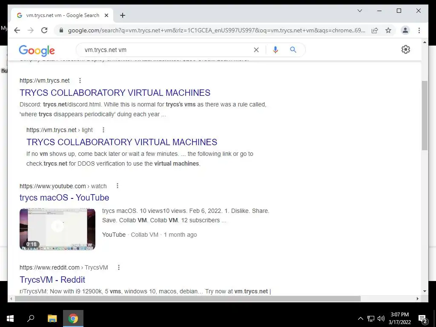The image size is (436, 327).
Task: Click the vm.trycs.net › light URL text
Action: click(x=60, y=130)
